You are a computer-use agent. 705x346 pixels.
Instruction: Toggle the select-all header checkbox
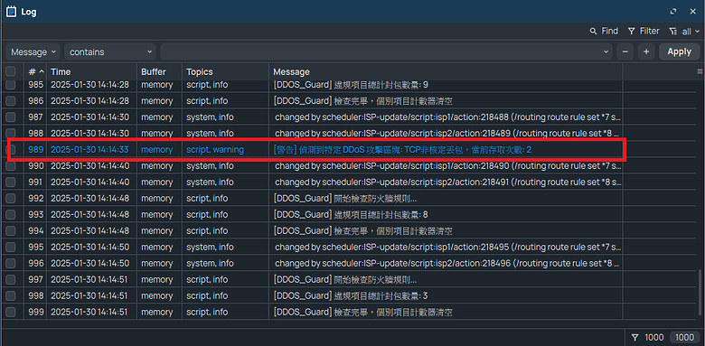10,72
